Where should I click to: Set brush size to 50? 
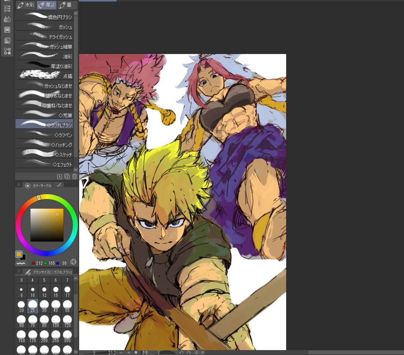(67, 306)
